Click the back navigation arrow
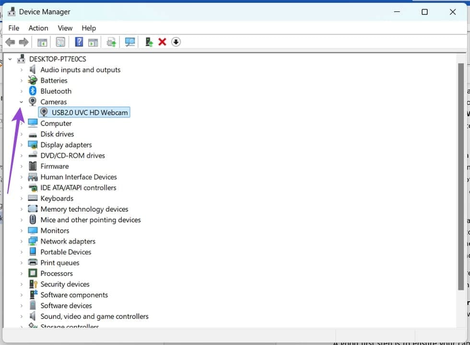 click(10, 42)
